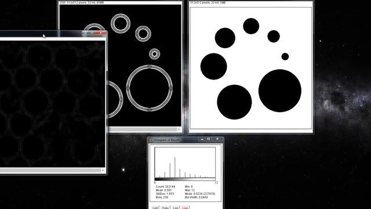This screenshot has height=209, width=371.
Task: Click the largest black disk in the white image
Action: pos(279,91)
